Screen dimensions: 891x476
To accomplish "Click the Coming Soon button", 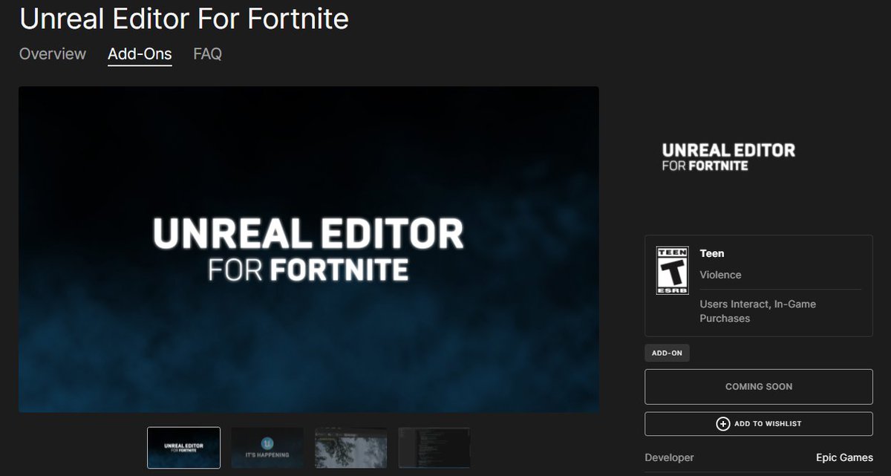I will (x=758, y=387).
